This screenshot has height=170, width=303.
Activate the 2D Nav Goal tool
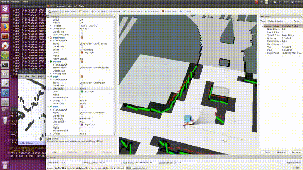pos(153,11)
